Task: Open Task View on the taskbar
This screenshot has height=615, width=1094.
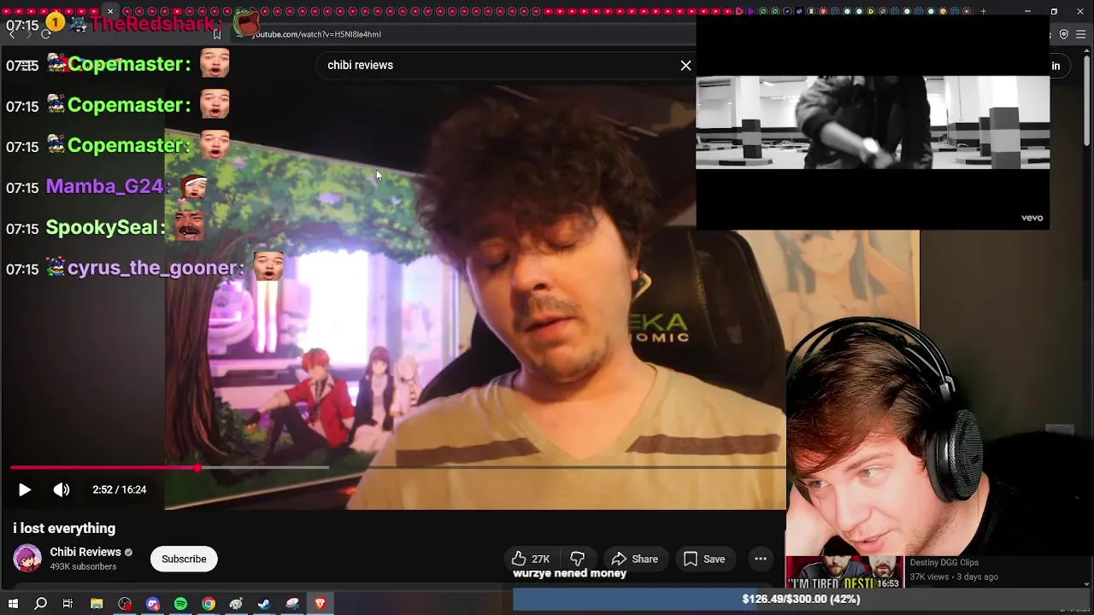Action: pos(68,604)
